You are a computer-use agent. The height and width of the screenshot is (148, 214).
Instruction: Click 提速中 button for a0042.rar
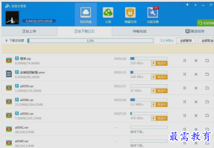tap(159, 118)
